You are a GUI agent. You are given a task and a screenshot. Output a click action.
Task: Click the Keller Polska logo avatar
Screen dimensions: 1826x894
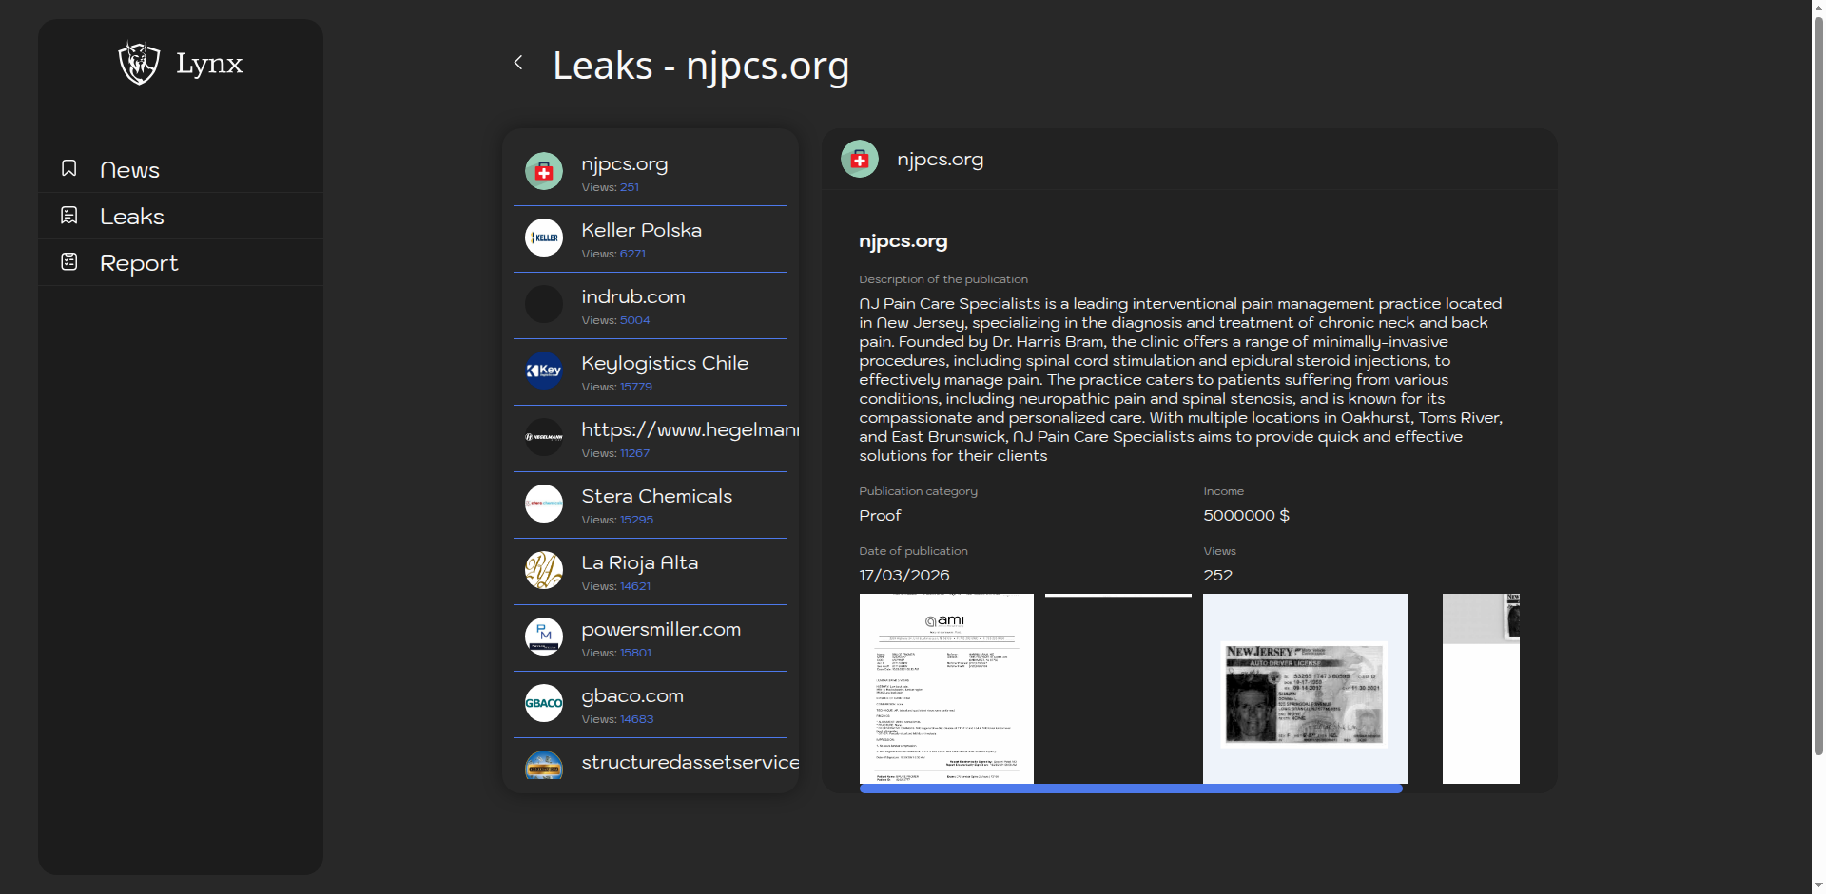(544, 238)
